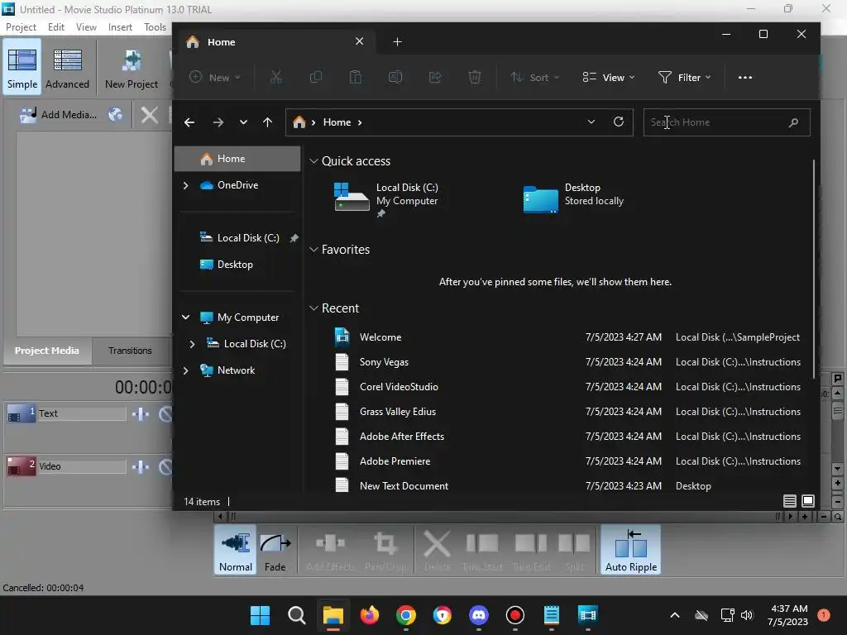Collapse the Quick access section
The width and height of the screenshot is (847, 635).
(x=313, y=161)
